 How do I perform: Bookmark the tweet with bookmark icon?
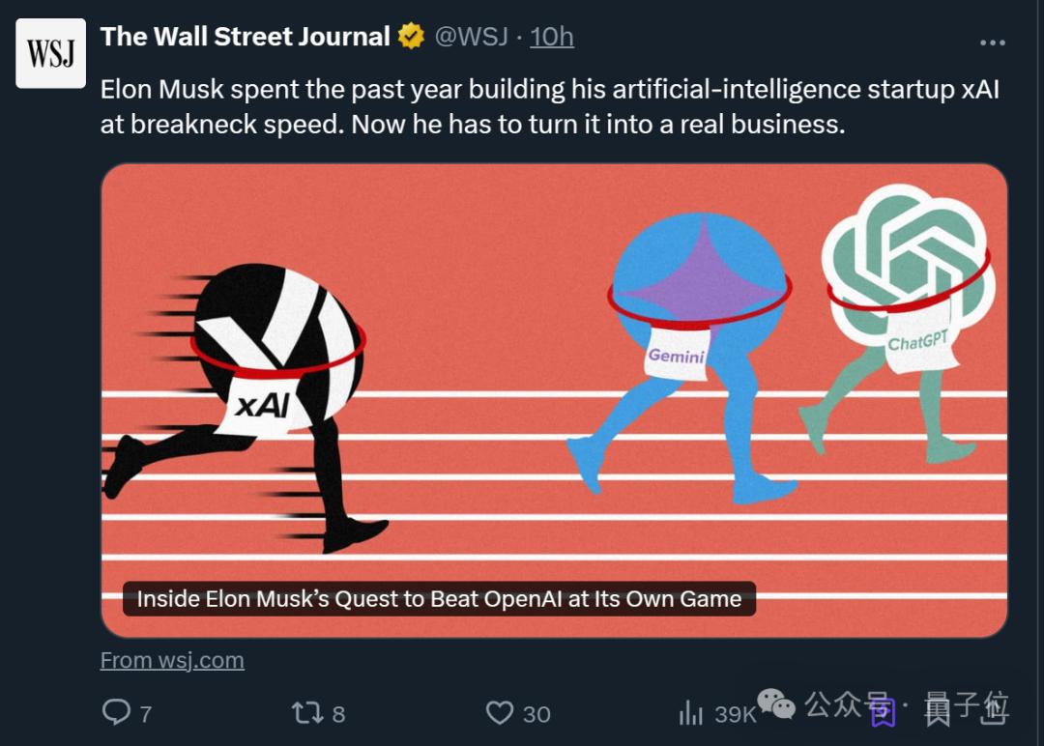[882, 712]
